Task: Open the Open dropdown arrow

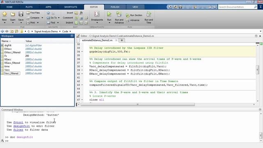Action: click(13, 23)
